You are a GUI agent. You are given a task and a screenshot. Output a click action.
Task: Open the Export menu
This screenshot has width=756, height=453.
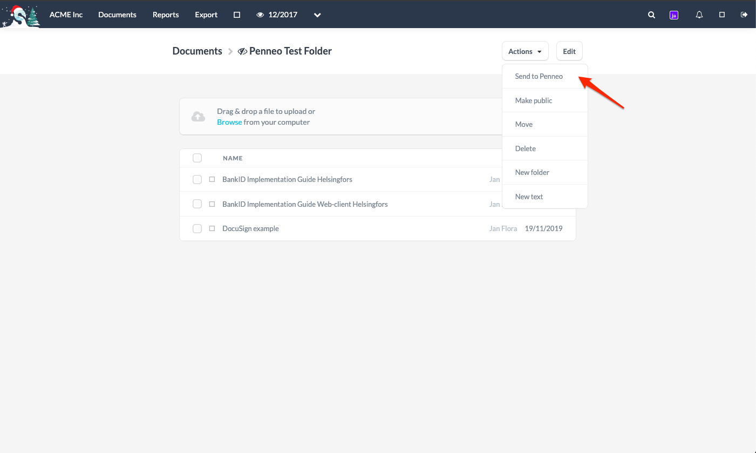tap(206, 15)
